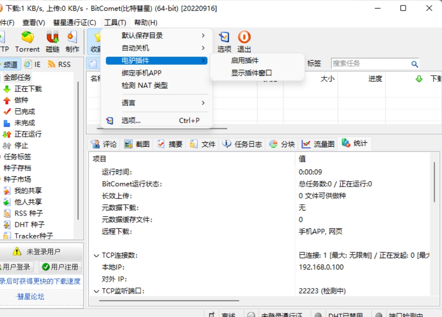This screenshot has width=442, height=317.
Task: Open the 彗星论坛 forum link
Action: (x=30, y=297)
